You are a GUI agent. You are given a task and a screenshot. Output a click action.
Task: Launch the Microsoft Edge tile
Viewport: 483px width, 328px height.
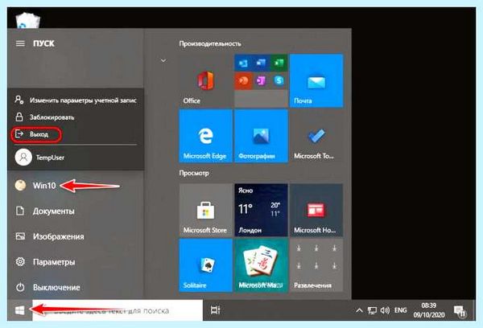(205, 136)
